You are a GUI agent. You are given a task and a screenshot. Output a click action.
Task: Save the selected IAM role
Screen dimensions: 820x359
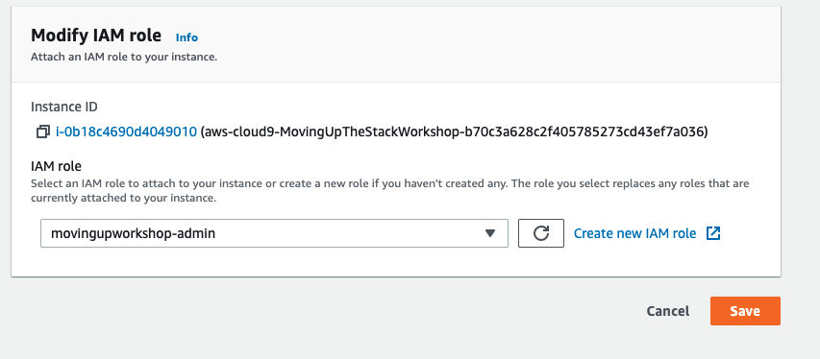pos(745,311)
